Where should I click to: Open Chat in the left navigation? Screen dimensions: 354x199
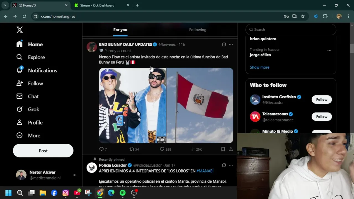[27, 96]
